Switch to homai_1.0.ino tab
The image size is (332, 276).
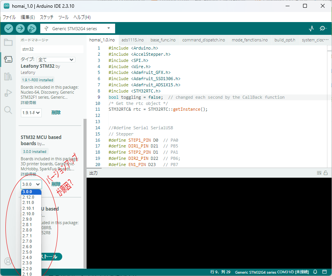102,40
